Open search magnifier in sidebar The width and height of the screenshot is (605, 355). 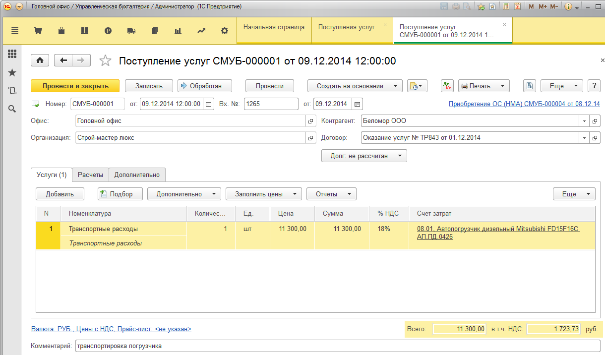pyautogui.click(x=12, y=109)
